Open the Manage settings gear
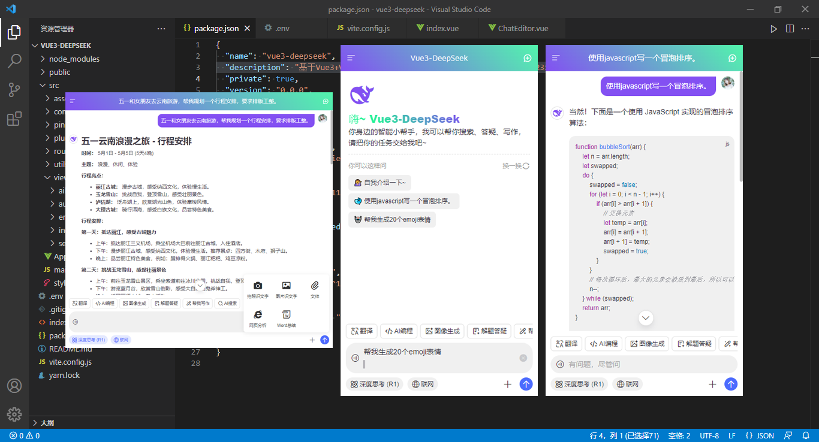 (x=14, y=414)
